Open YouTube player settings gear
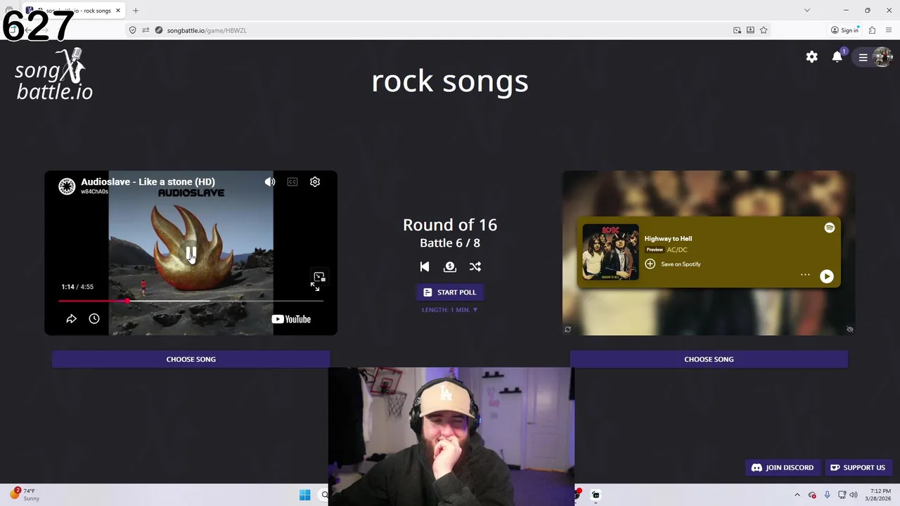Screen dimensions: 900x506 [x=315, y=182]
